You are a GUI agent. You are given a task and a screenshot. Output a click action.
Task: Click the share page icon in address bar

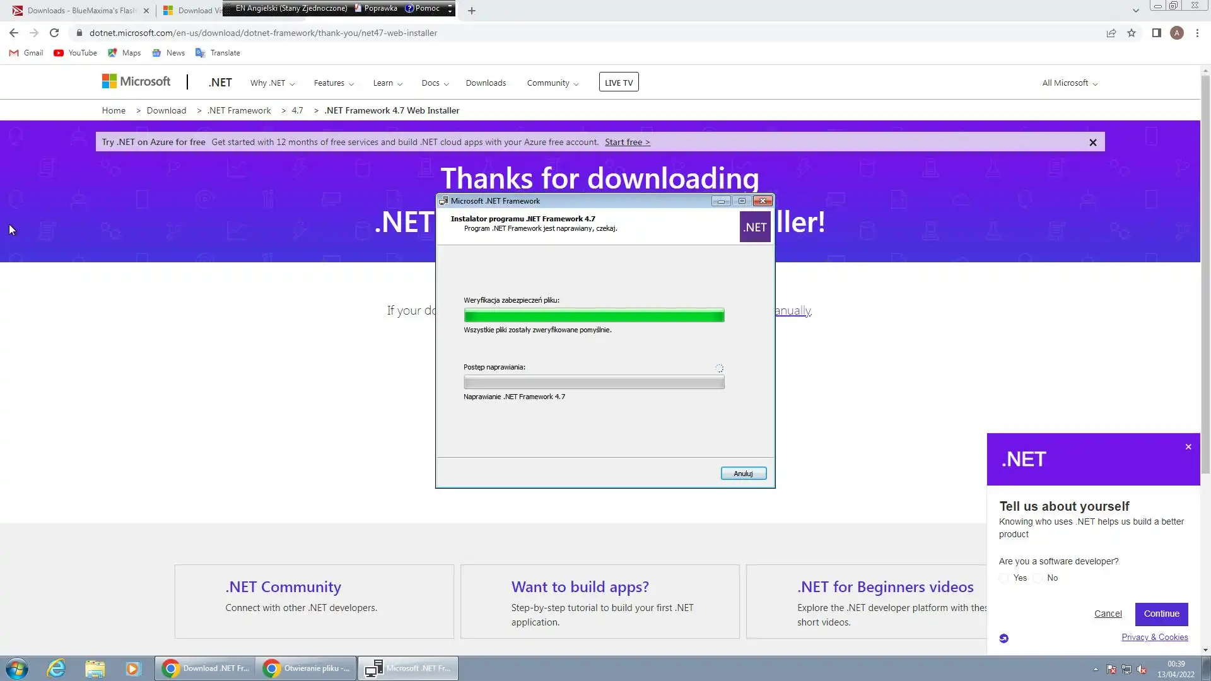1111,33
